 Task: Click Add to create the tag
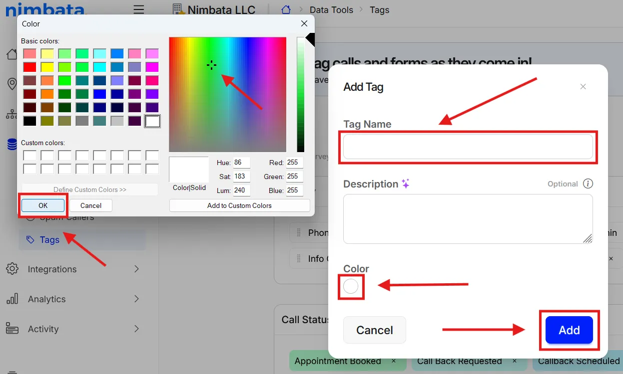coord(569,330)
